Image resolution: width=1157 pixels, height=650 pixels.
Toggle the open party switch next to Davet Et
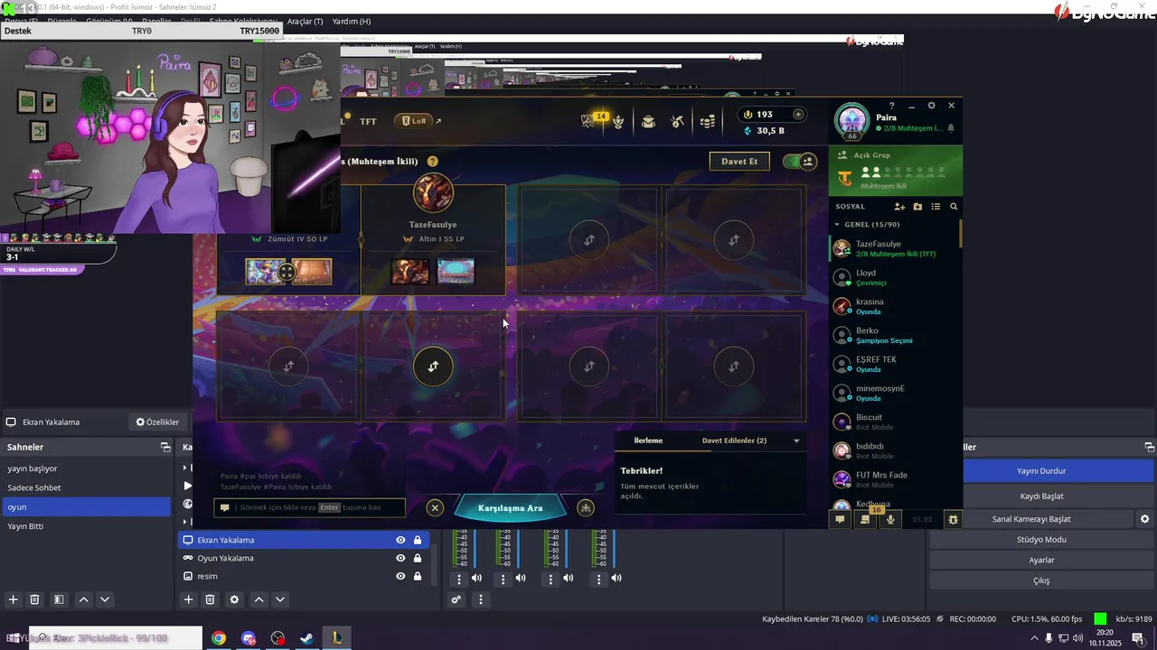pyautogui.click(x=799, y=162)
